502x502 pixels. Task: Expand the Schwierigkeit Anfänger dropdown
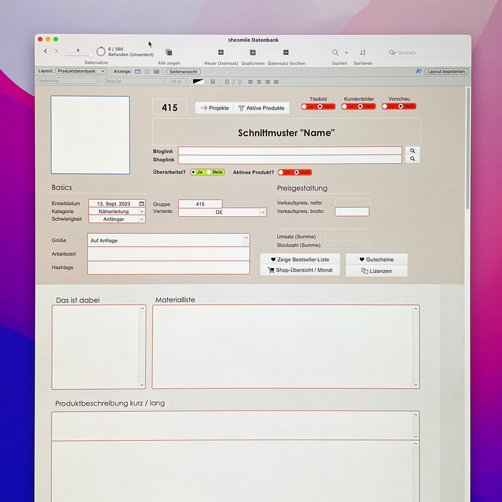click(142, 219)
